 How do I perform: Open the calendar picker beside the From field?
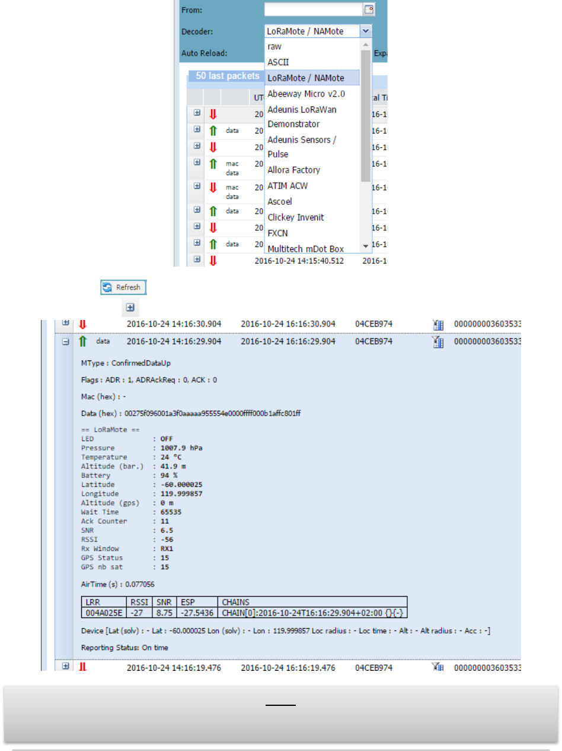pos(369,9)
